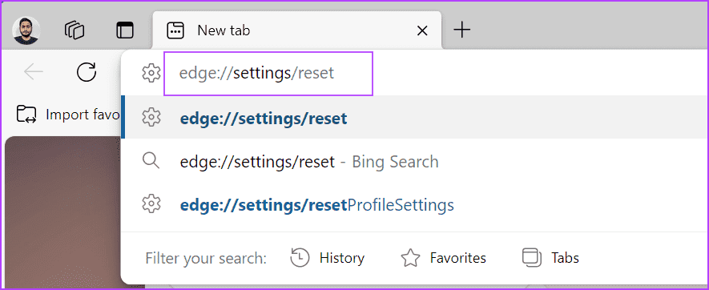709x290 pixels.
Task: Open the profile avatar menu
Action: click(x=26, y=30)
